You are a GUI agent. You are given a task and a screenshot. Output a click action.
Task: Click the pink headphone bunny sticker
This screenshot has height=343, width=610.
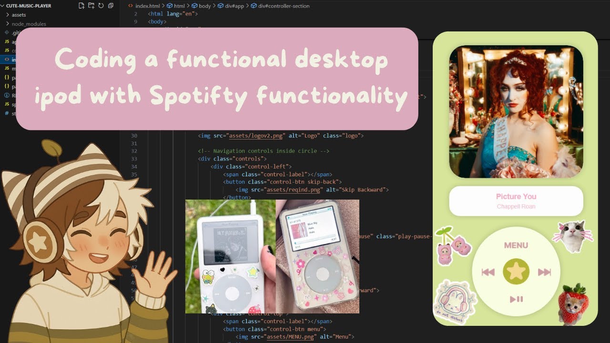(454, 302)
